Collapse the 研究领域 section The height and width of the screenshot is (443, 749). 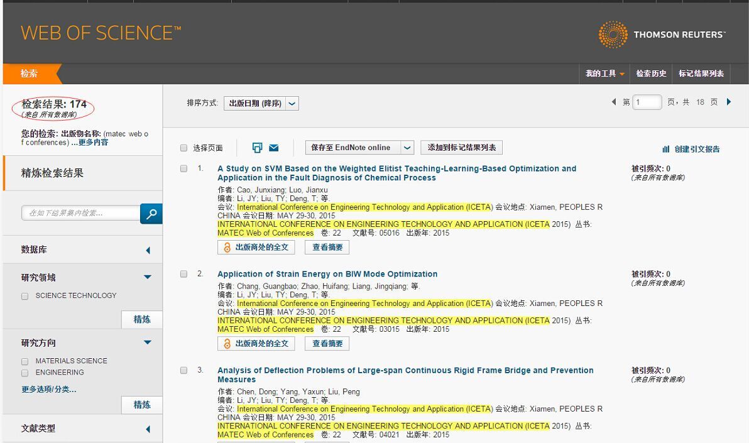click(x=148, y=277)
